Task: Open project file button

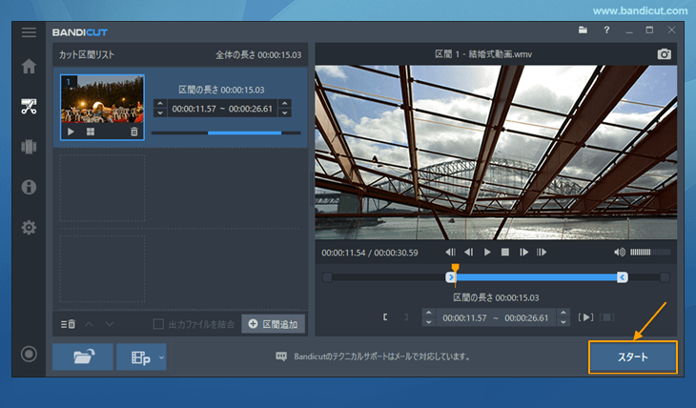Action: click(x=137, y=357)
